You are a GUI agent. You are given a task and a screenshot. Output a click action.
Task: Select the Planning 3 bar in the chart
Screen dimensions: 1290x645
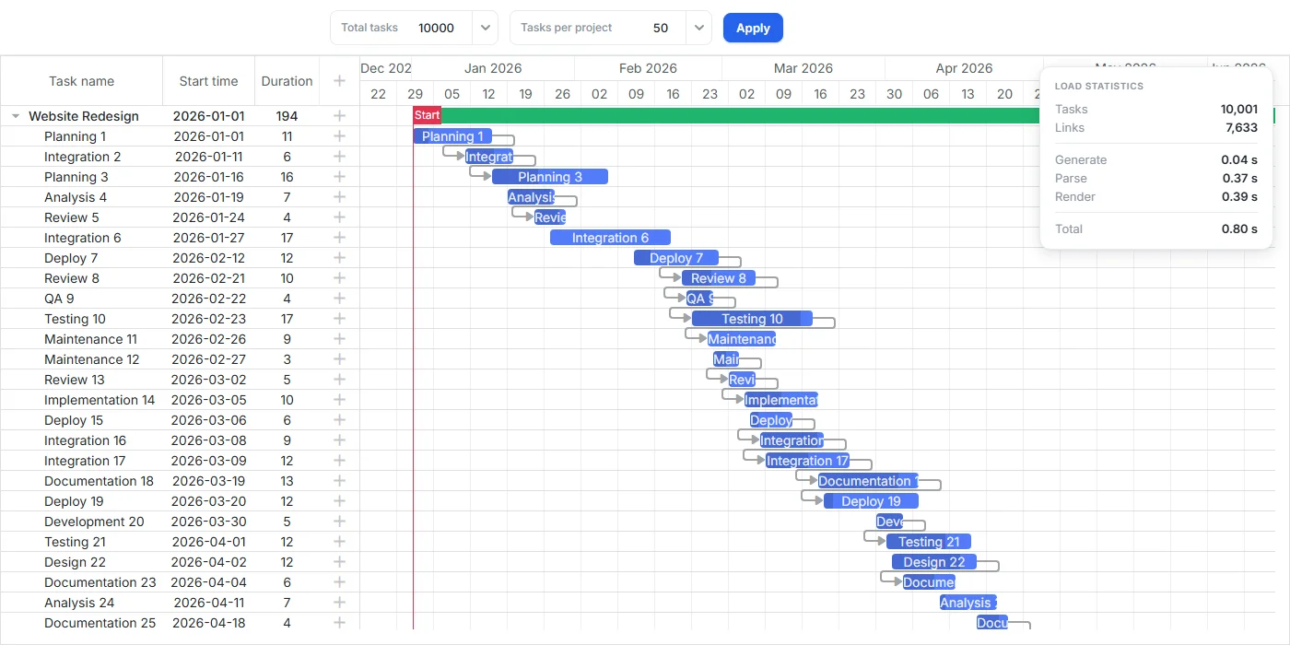click(550, 177)
